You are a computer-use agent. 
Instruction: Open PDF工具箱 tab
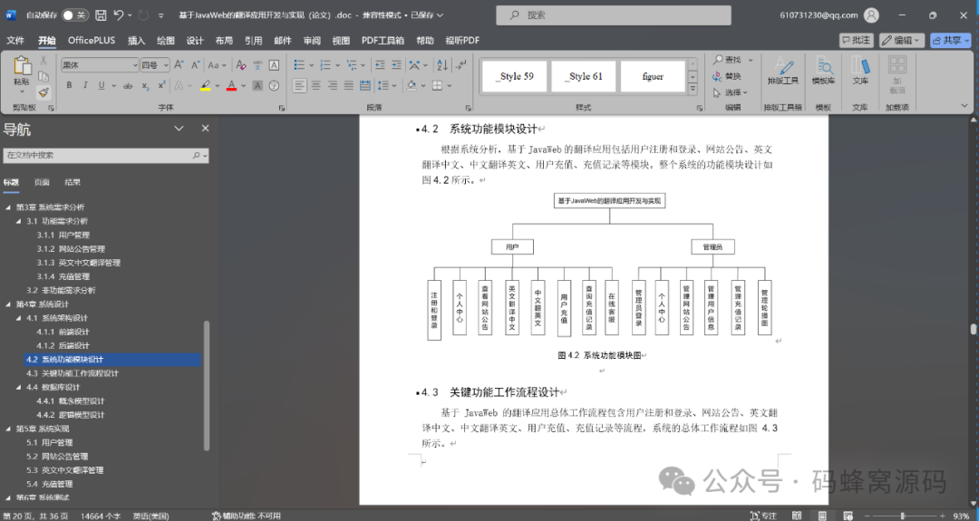[x=383, y=41]
